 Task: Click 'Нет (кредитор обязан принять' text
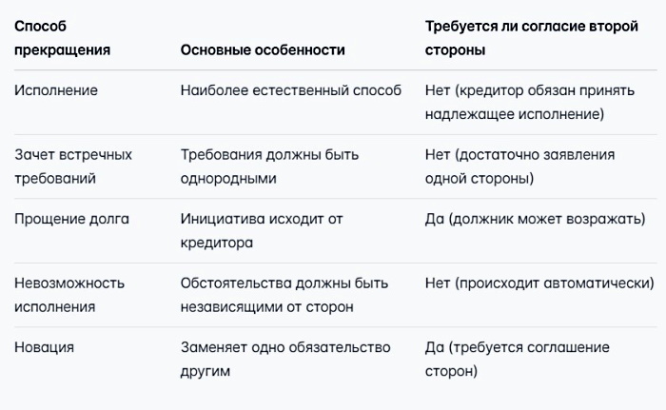pyautogui.click(x=530, y=90)
